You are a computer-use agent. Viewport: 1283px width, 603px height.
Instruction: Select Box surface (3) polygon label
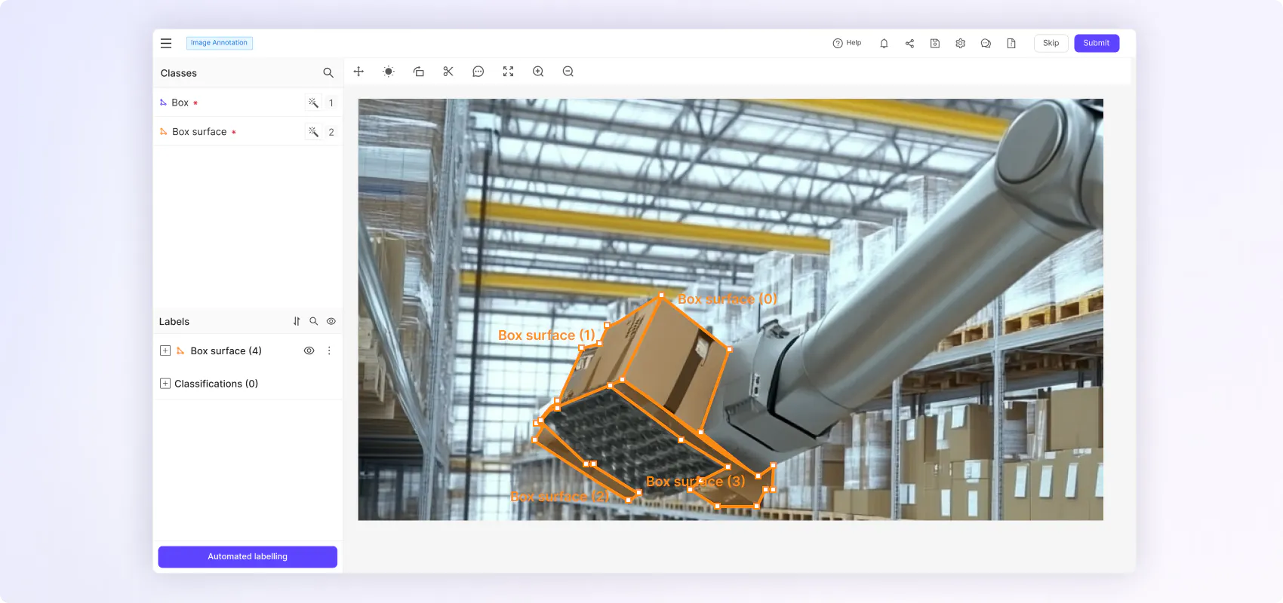pos(695,482)
